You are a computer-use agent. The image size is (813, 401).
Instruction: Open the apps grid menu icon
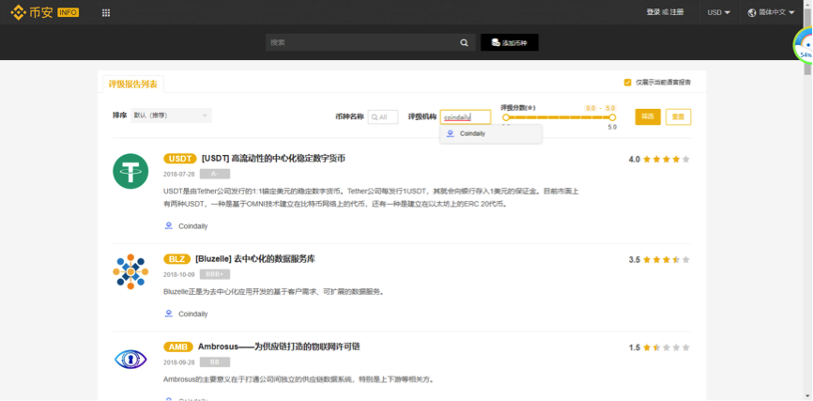[106, 13]
